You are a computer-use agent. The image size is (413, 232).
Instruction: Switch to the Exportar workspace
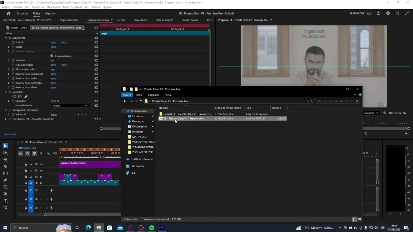point(50,13)
